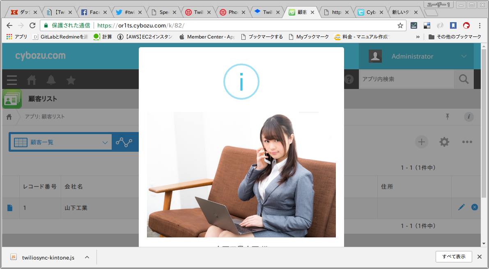Open the notifications bell
The width and height of the screenshot is (489, 269).
point(51,80)
